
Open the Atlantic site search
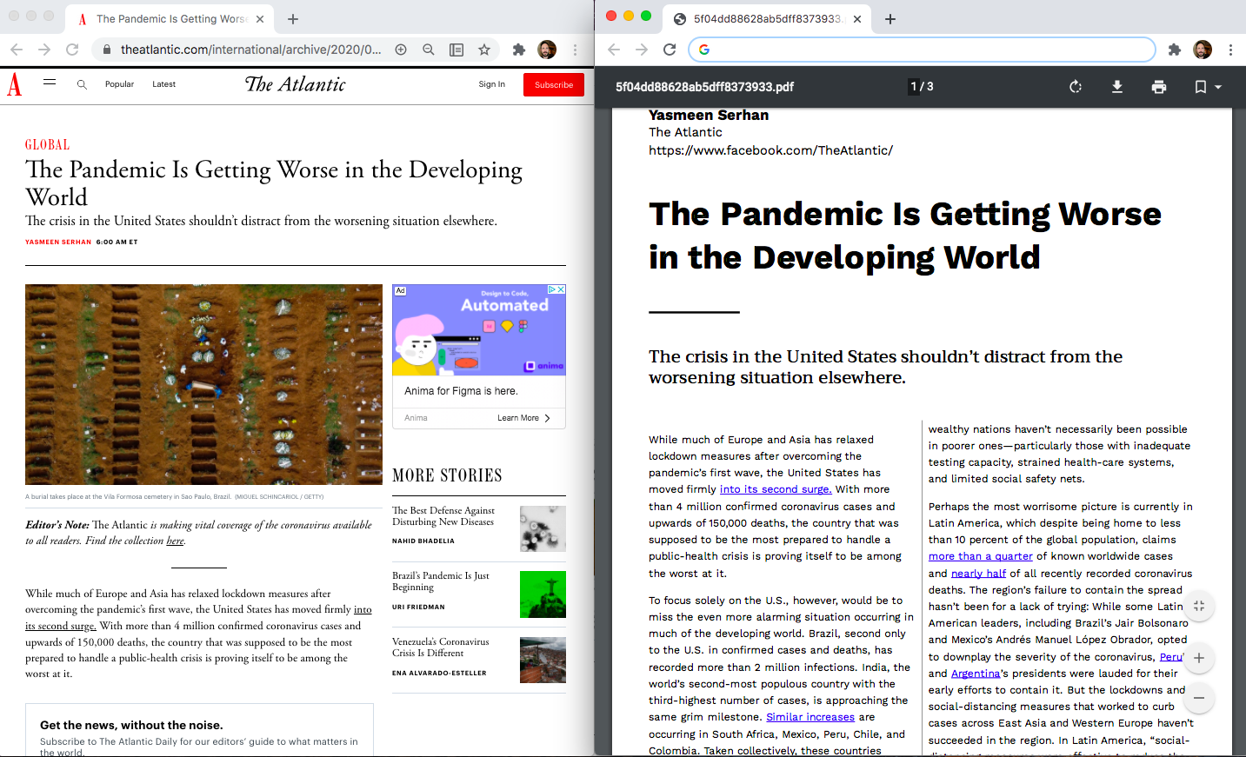pos(82,84)
